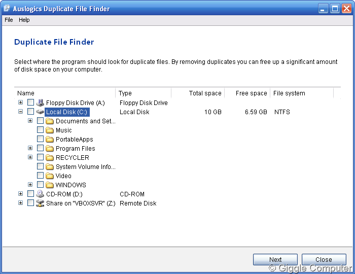Check the System Volume Info checkbox

pyautogui.click(x=40, y=166)
